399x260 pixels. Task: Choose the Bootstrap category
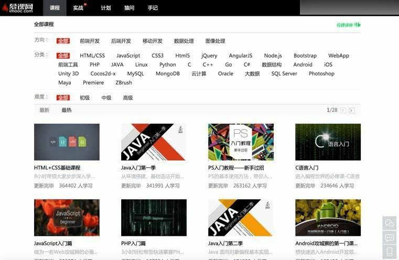coord(305,56)
